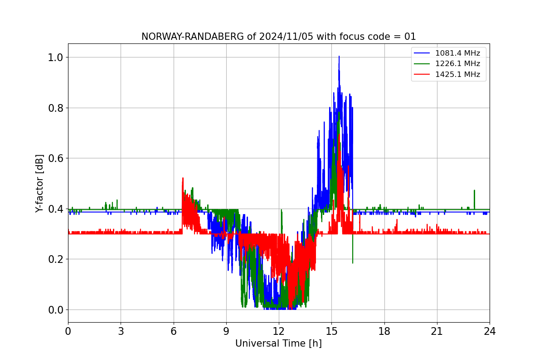Click the y-axis tick label 0.6

coord(56,158)
